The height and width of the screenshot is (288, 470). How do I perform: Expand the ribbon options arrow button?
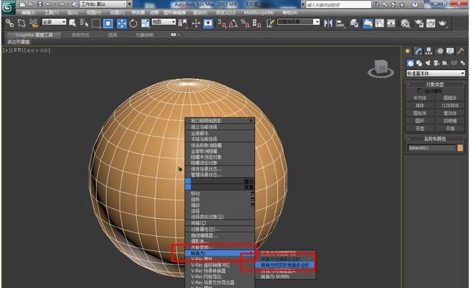coord(174,35)
